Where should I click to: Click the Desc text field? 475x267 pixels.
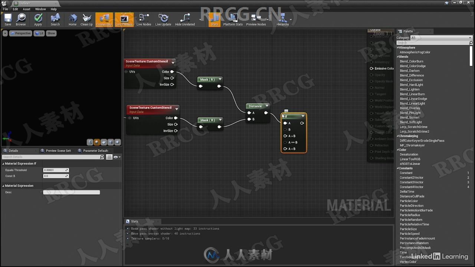click(71, 192)
